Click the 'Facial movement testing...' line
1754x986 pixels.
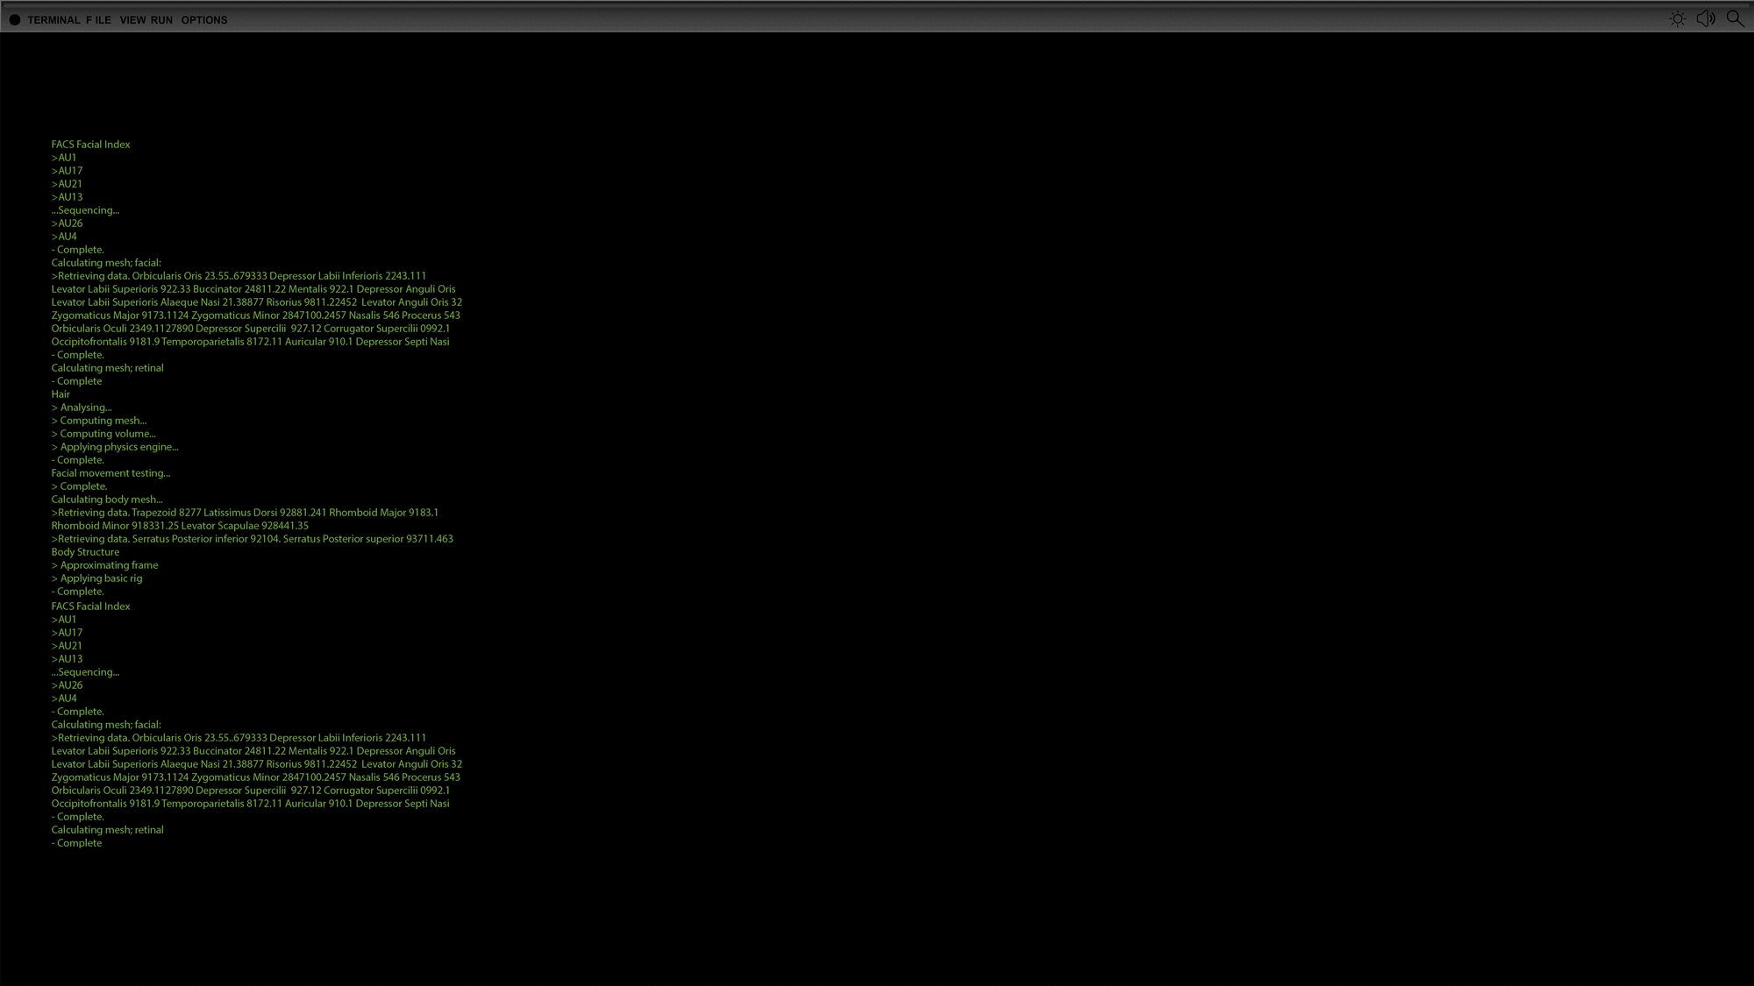pos(111,473)
